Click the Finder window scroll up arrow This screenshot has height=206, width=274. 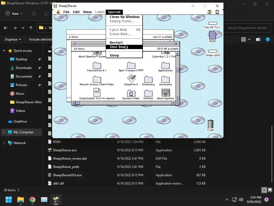tap(178, 54)
